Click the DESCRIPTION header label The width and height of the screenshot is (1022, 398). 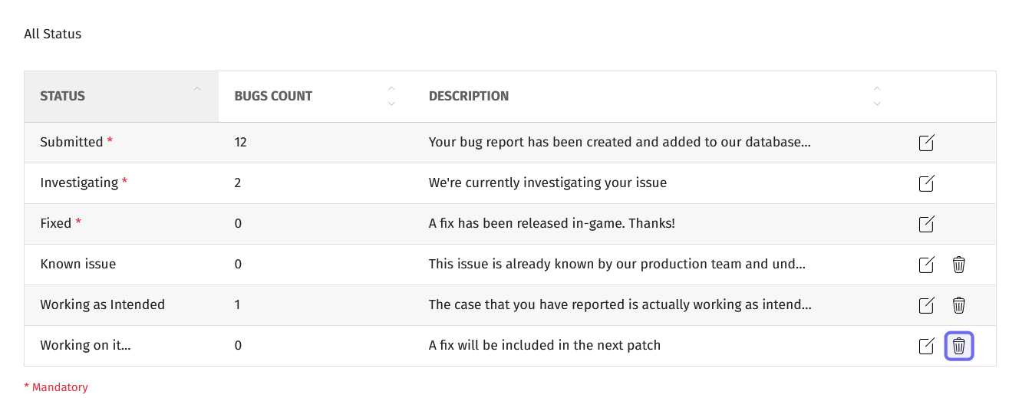click(x=469, y=97)
